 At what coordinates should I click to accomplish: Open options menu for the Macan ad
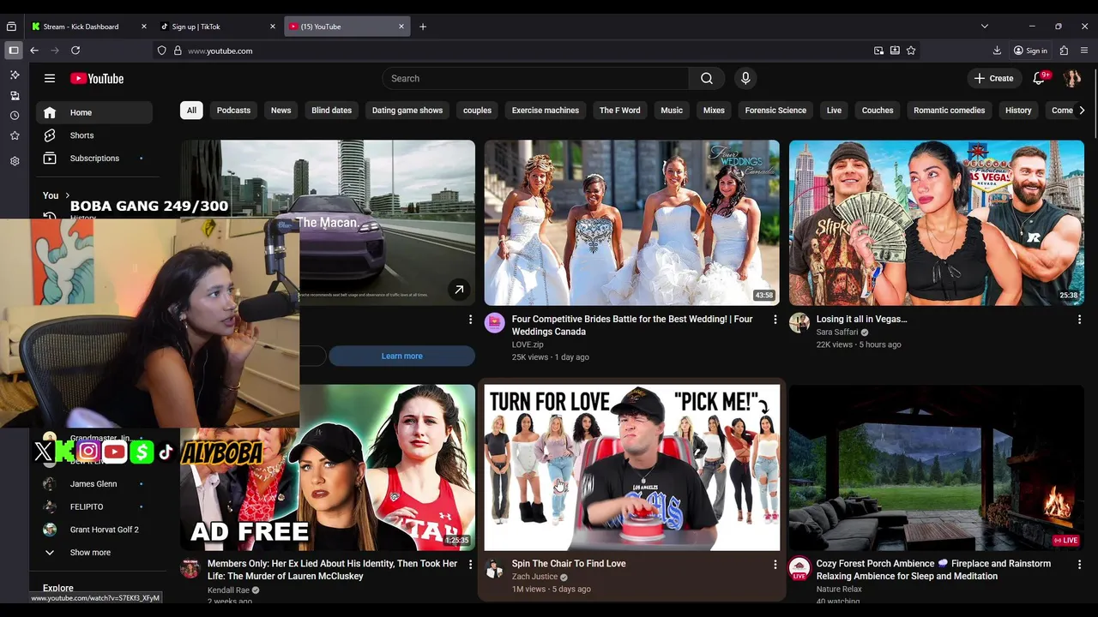(x=470, y=320)
